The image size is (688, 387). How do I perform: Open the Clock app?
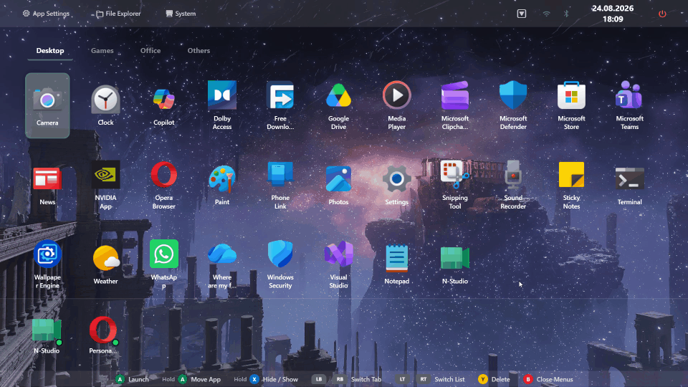(105, 106)
